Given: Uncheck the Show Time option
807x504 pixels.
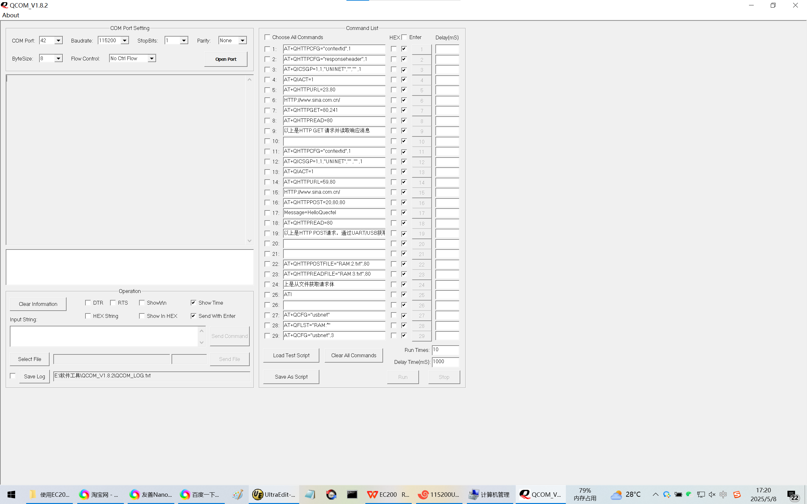Looking at the screenshot, I should [194, 303].
